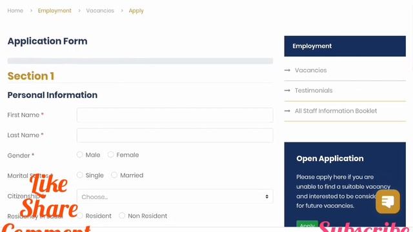Click arrow icon beside Testimonials sidebar link

287,90
